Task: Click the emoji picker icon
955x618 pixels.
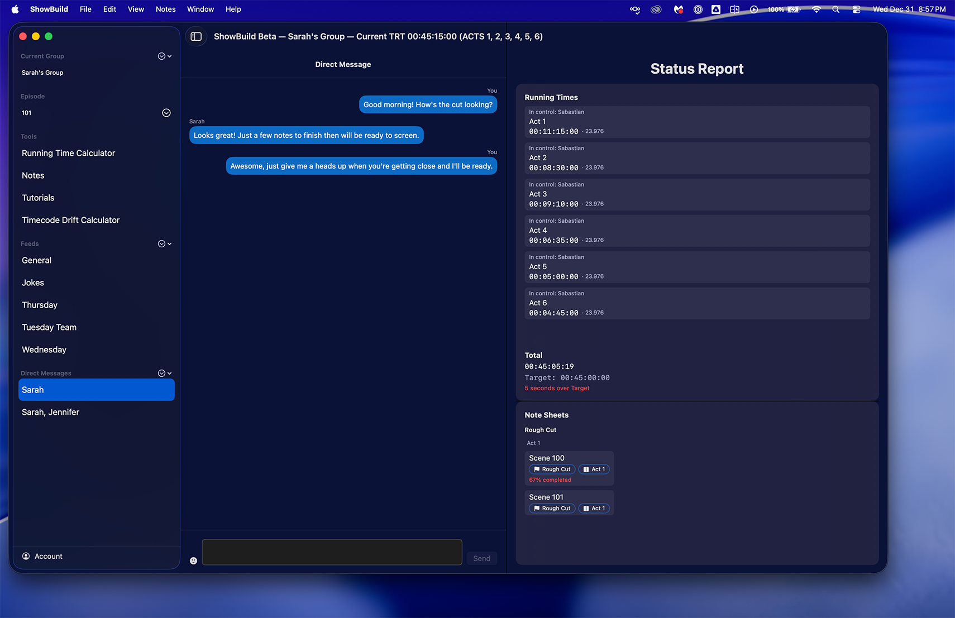Action: click(193, 560)
